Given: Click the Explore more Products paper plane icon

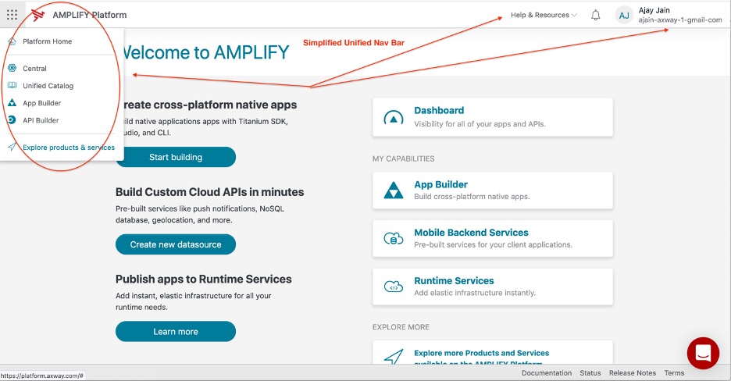Looking at the screenshot, I should click(x=394, y=357).
